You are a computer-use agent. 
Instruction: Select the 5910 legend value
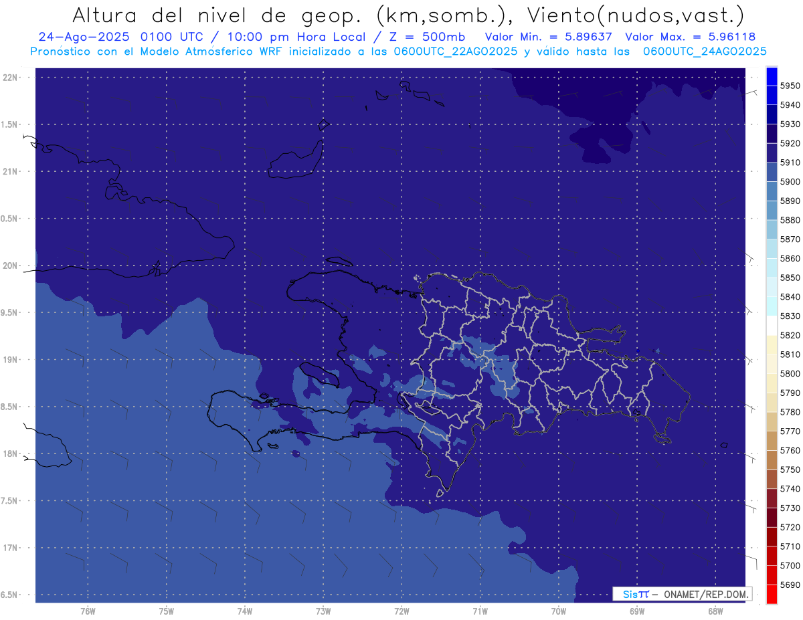[790, 163]
